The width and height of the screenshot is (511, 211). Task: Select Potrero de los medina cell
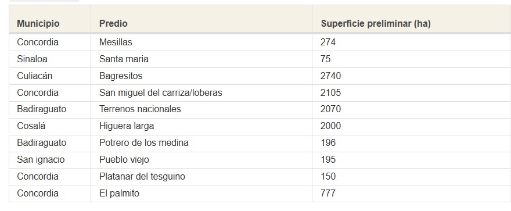pyautogui.click(x=201, y=143)
